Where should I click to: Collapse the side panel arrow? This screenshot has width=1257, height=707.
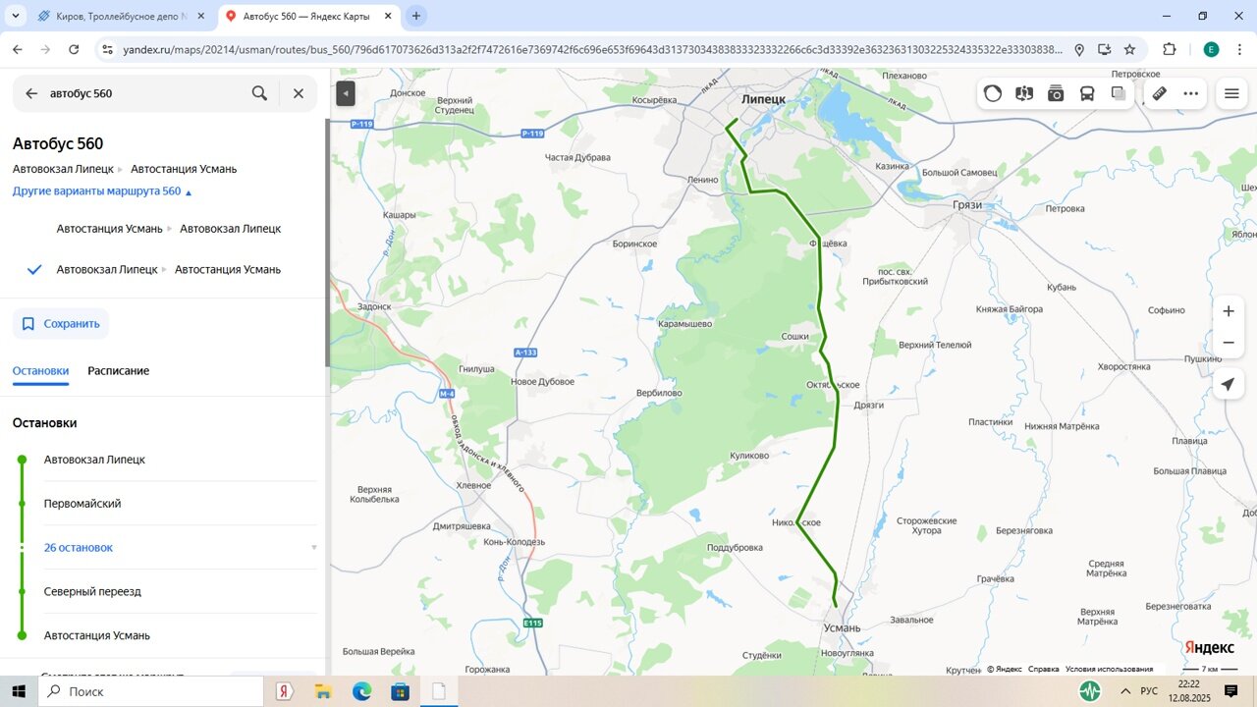(x=346, y=93)
